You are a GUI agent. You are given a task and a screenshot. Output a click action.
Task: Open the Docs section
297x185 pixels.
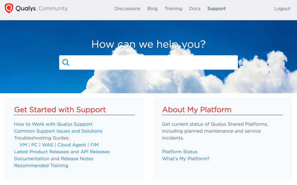click(x=195, y=9)
